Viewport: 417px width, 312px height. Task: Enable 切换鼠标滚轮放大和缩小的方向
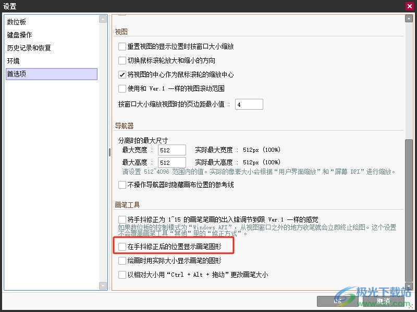coord(122,60)
